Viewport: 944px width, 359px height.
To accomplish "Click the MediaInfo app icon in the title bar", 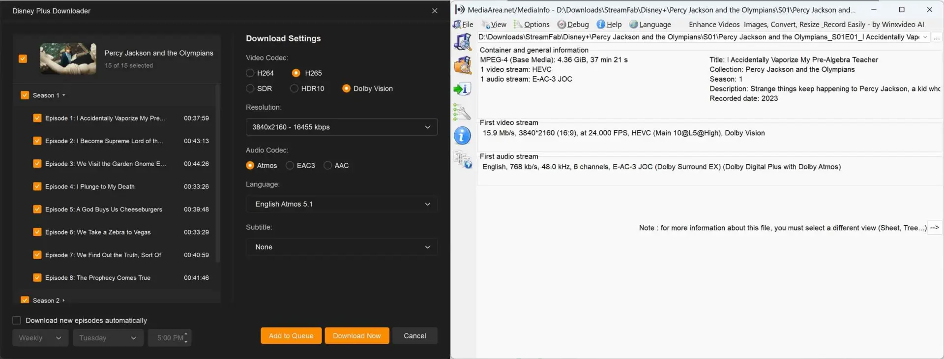I will point(460,9).
